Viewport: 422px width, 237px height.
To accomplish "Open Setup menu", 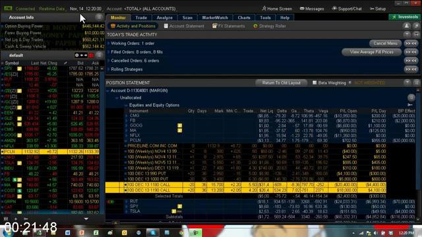I will tap(378, 9).
